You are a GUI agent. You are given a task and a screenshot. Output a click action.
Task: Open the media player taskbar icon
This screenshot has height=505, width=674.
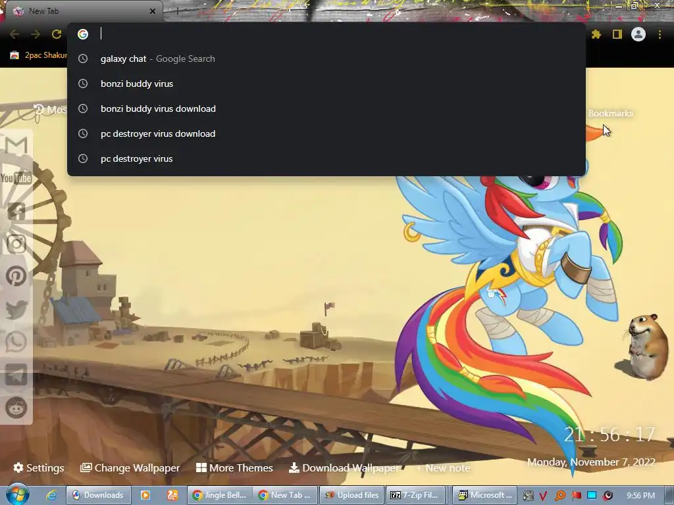[145, 495]
